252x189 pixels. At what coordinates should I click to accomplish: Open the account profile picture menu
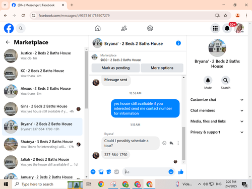pyautogui.click(x=239, y=28)
